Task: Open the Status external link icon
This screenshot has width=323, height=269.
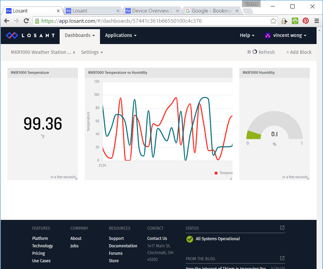Action: click(282, 228)
